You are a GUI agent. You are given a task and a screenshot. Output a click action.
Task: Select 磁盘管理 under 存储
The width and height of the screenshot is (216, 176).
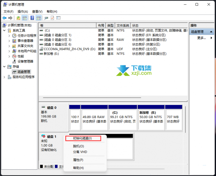coord(24,72)
